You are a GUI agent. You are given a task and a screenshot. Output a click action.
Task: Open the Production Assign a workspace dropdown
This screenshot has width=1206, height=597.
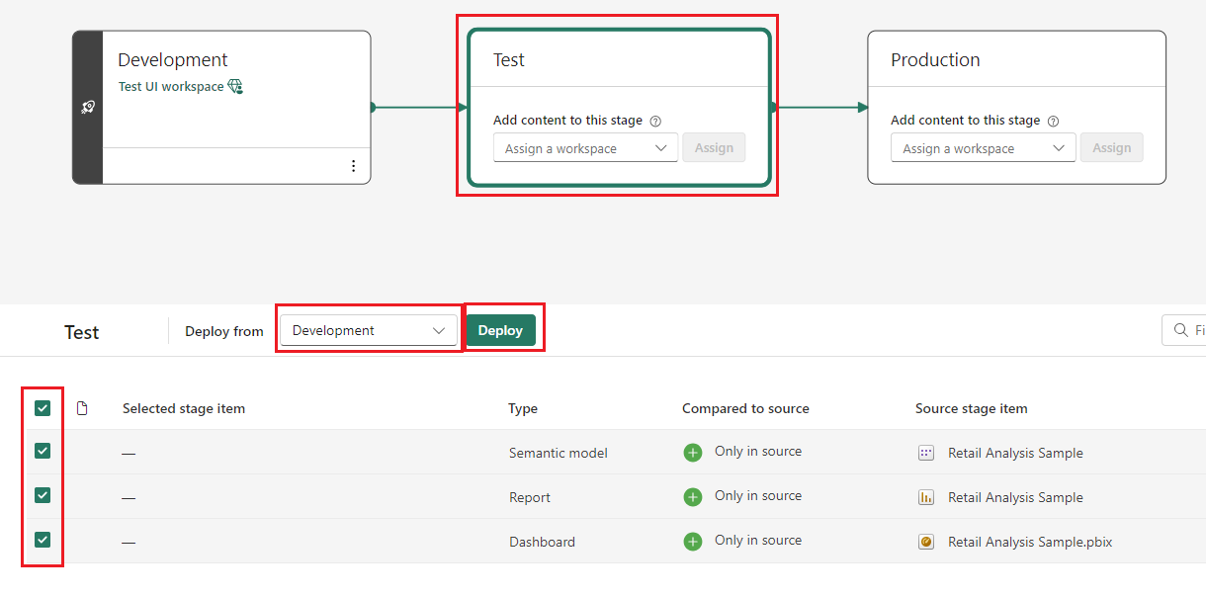point(984,148)
